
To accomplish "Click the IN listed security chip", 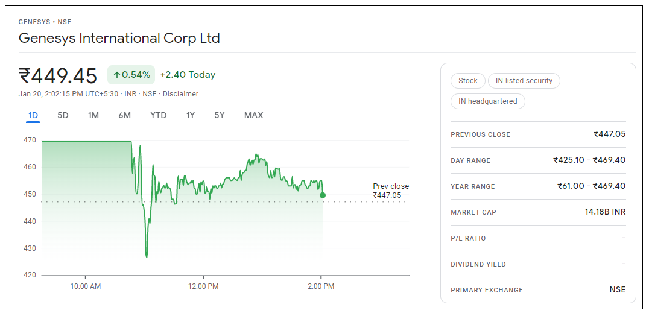I will click(524, 81).
